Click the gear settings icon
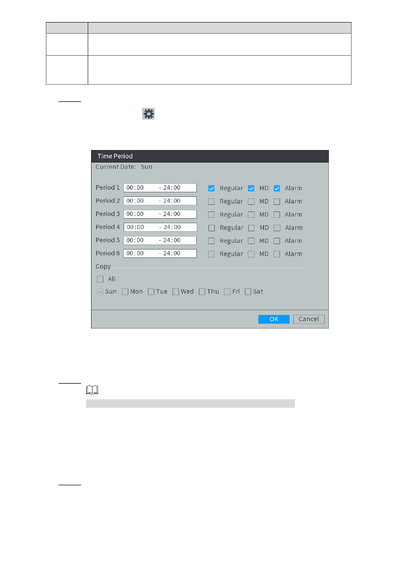 point(148,114)
